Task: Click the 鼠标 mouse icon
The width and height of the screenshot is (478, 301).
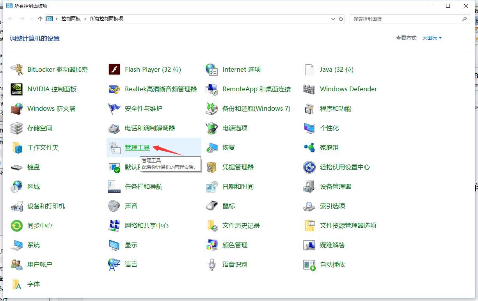Action: (x=211, y=206)
